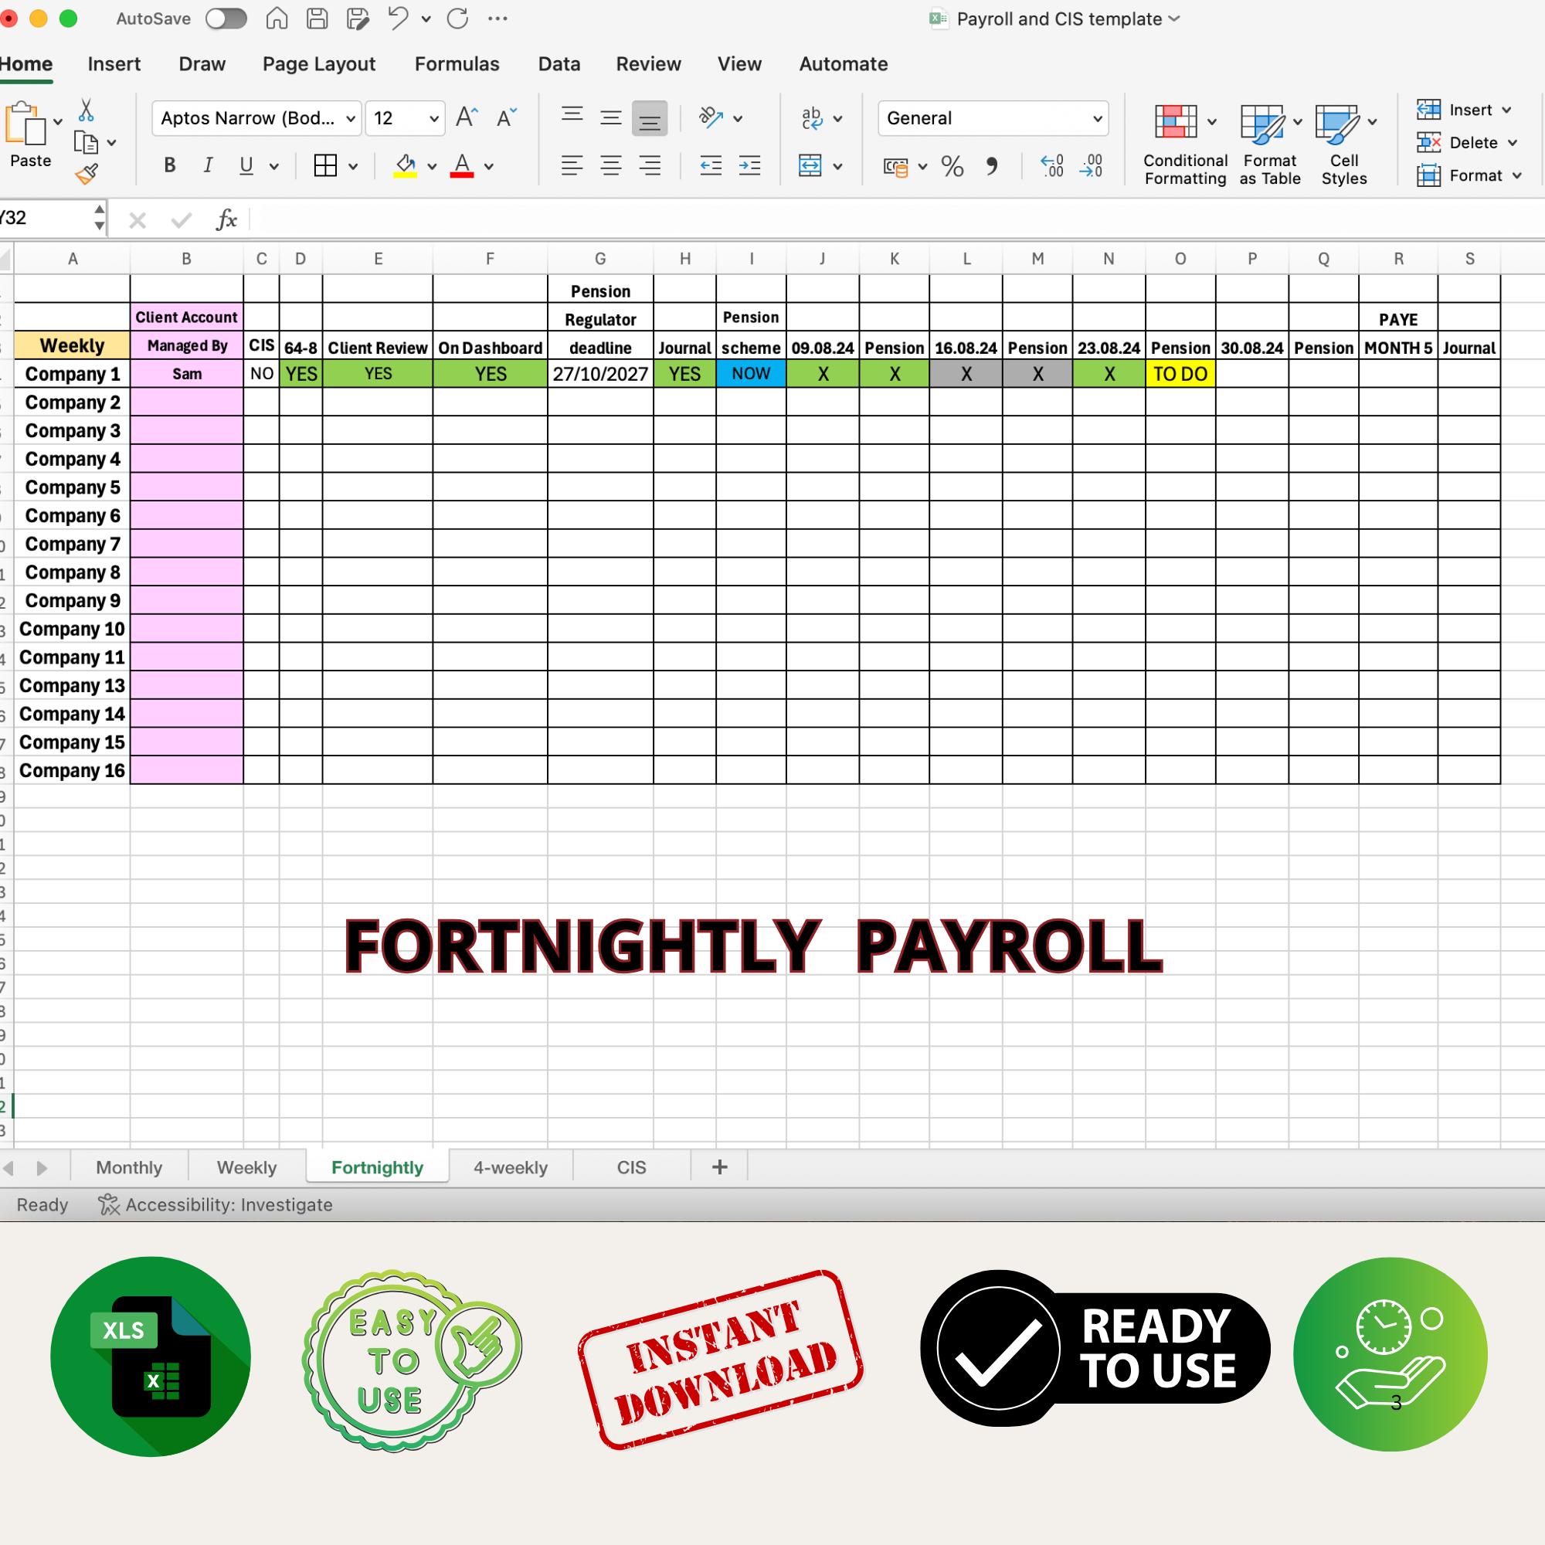The height and width of the screenshot is (1545, 1545).
Task: Add a new worksheet with the plus button
Action: coord(718,1166)
